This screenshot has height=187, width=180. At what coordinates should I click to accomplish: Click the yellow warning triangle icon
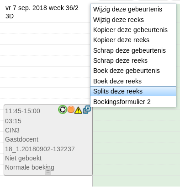(78, 110)
